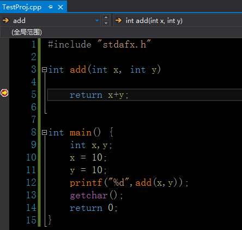The image size is (242, 230).
Task: Collapse the main function outline box
Action: (x=44, y=132)
